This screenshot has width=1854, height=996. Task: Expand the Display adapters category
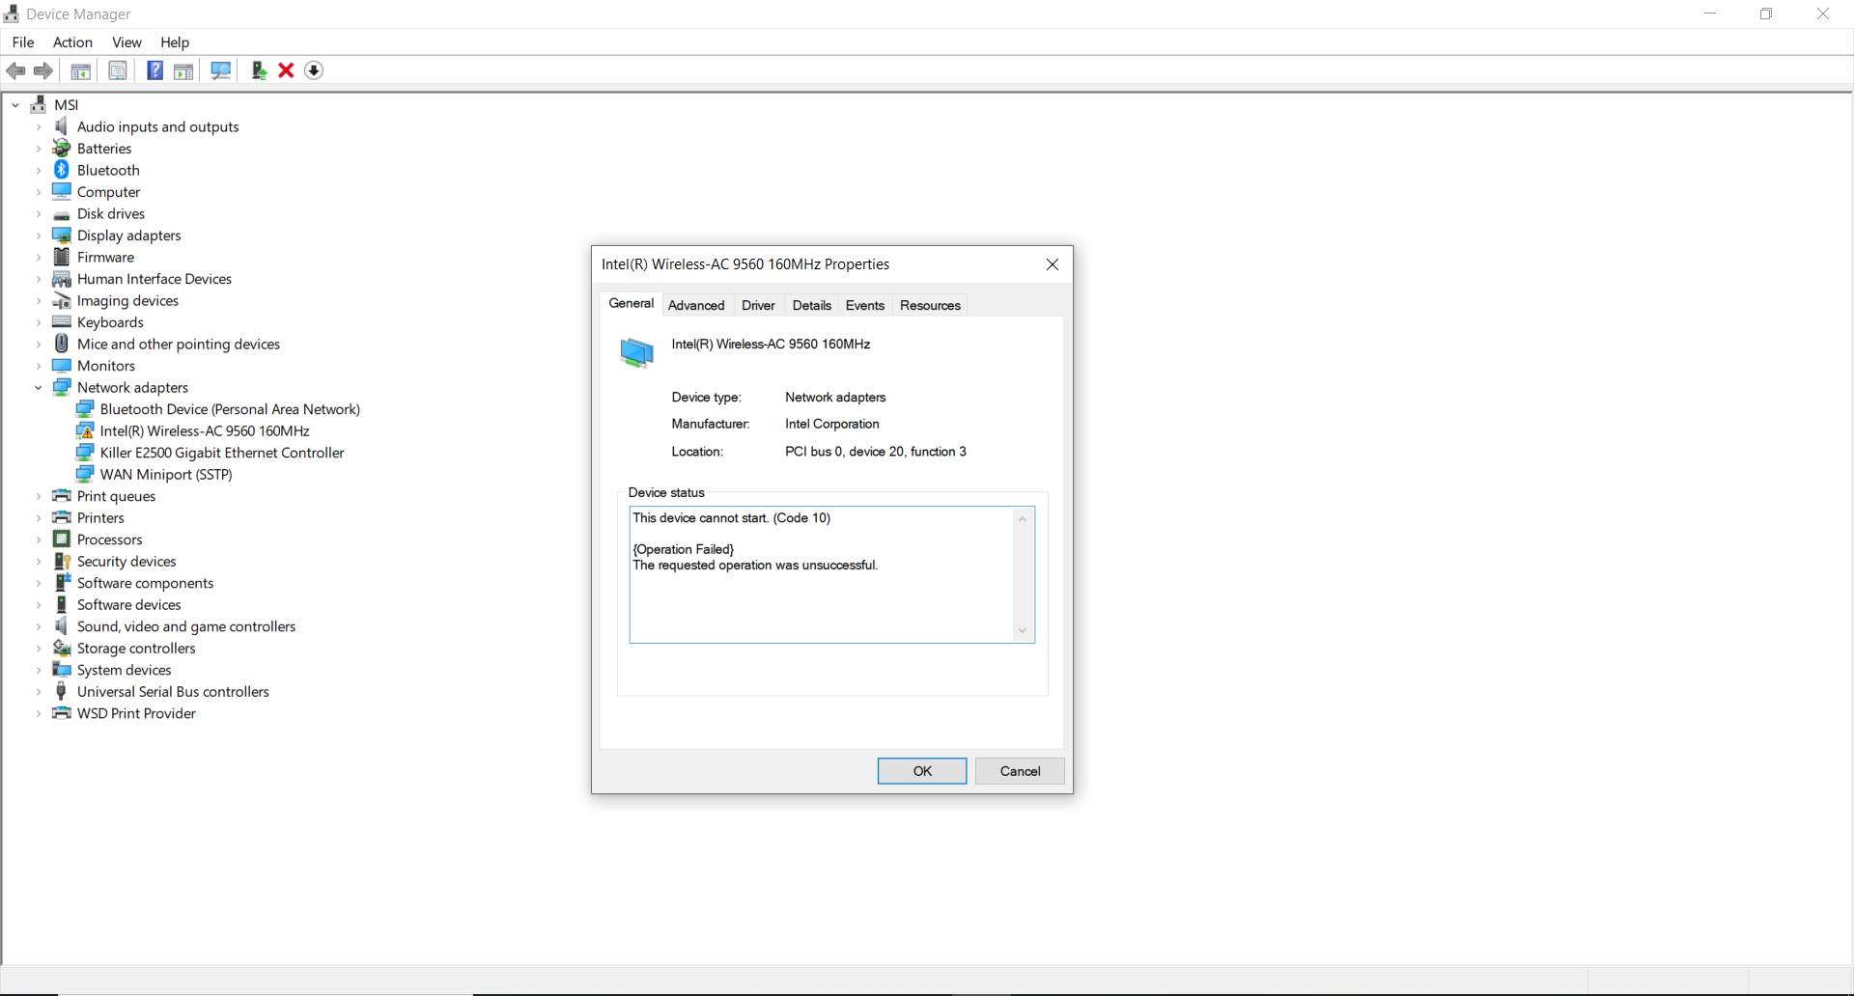coord(39,235)
